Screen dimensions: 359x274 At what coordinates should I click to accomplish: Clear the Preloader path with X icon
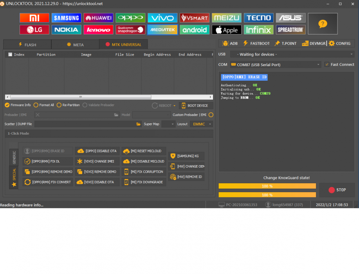click(38, 115)
